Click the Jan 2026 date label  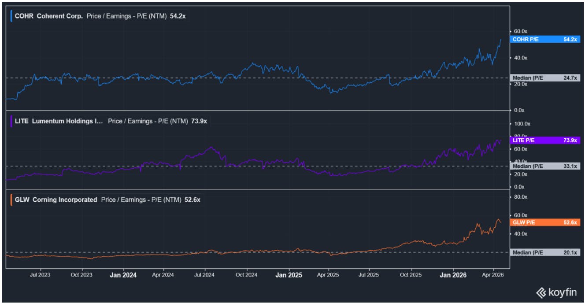click(x=453, y=275)
